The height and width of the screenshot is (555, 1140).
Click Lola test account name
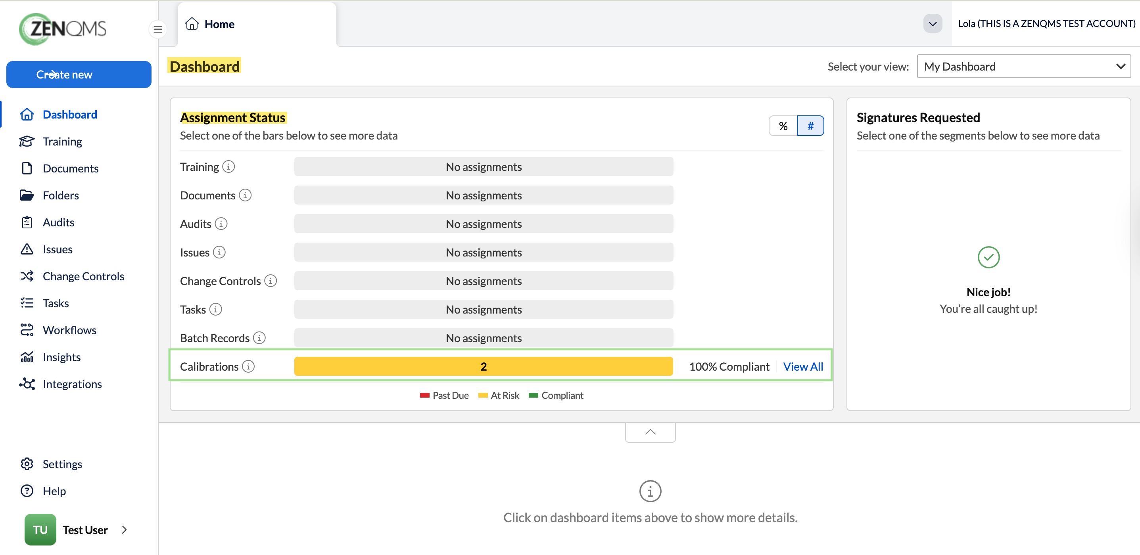click(x=1047, y=23)
